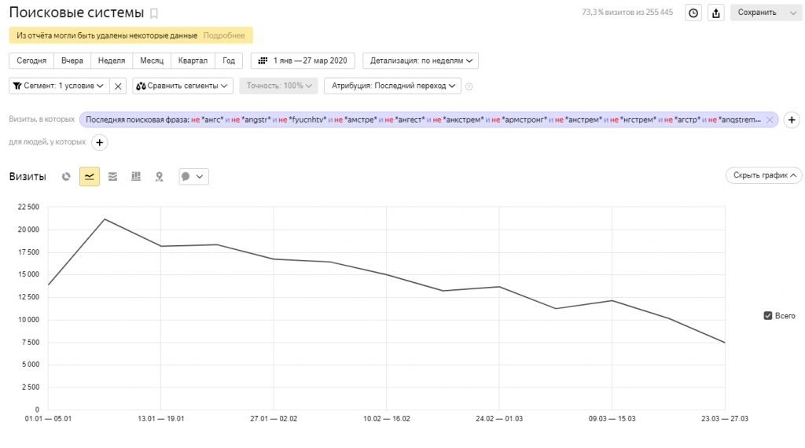Open the Подробнее link in the warning
This screenshot has width=805, height=448.
pyautogui.click(x=224, y=35)
